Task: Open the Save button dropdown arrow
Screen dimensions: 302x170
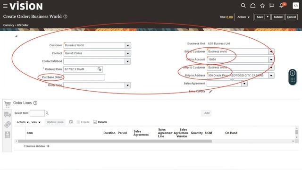Action: click(268, 17)
